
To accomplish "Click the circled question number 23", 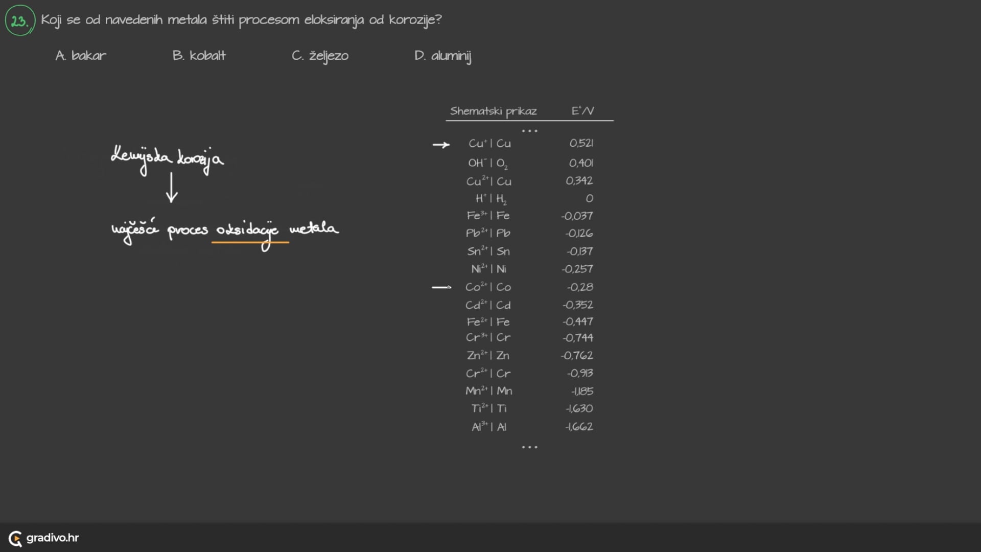I will click(20, 21).
